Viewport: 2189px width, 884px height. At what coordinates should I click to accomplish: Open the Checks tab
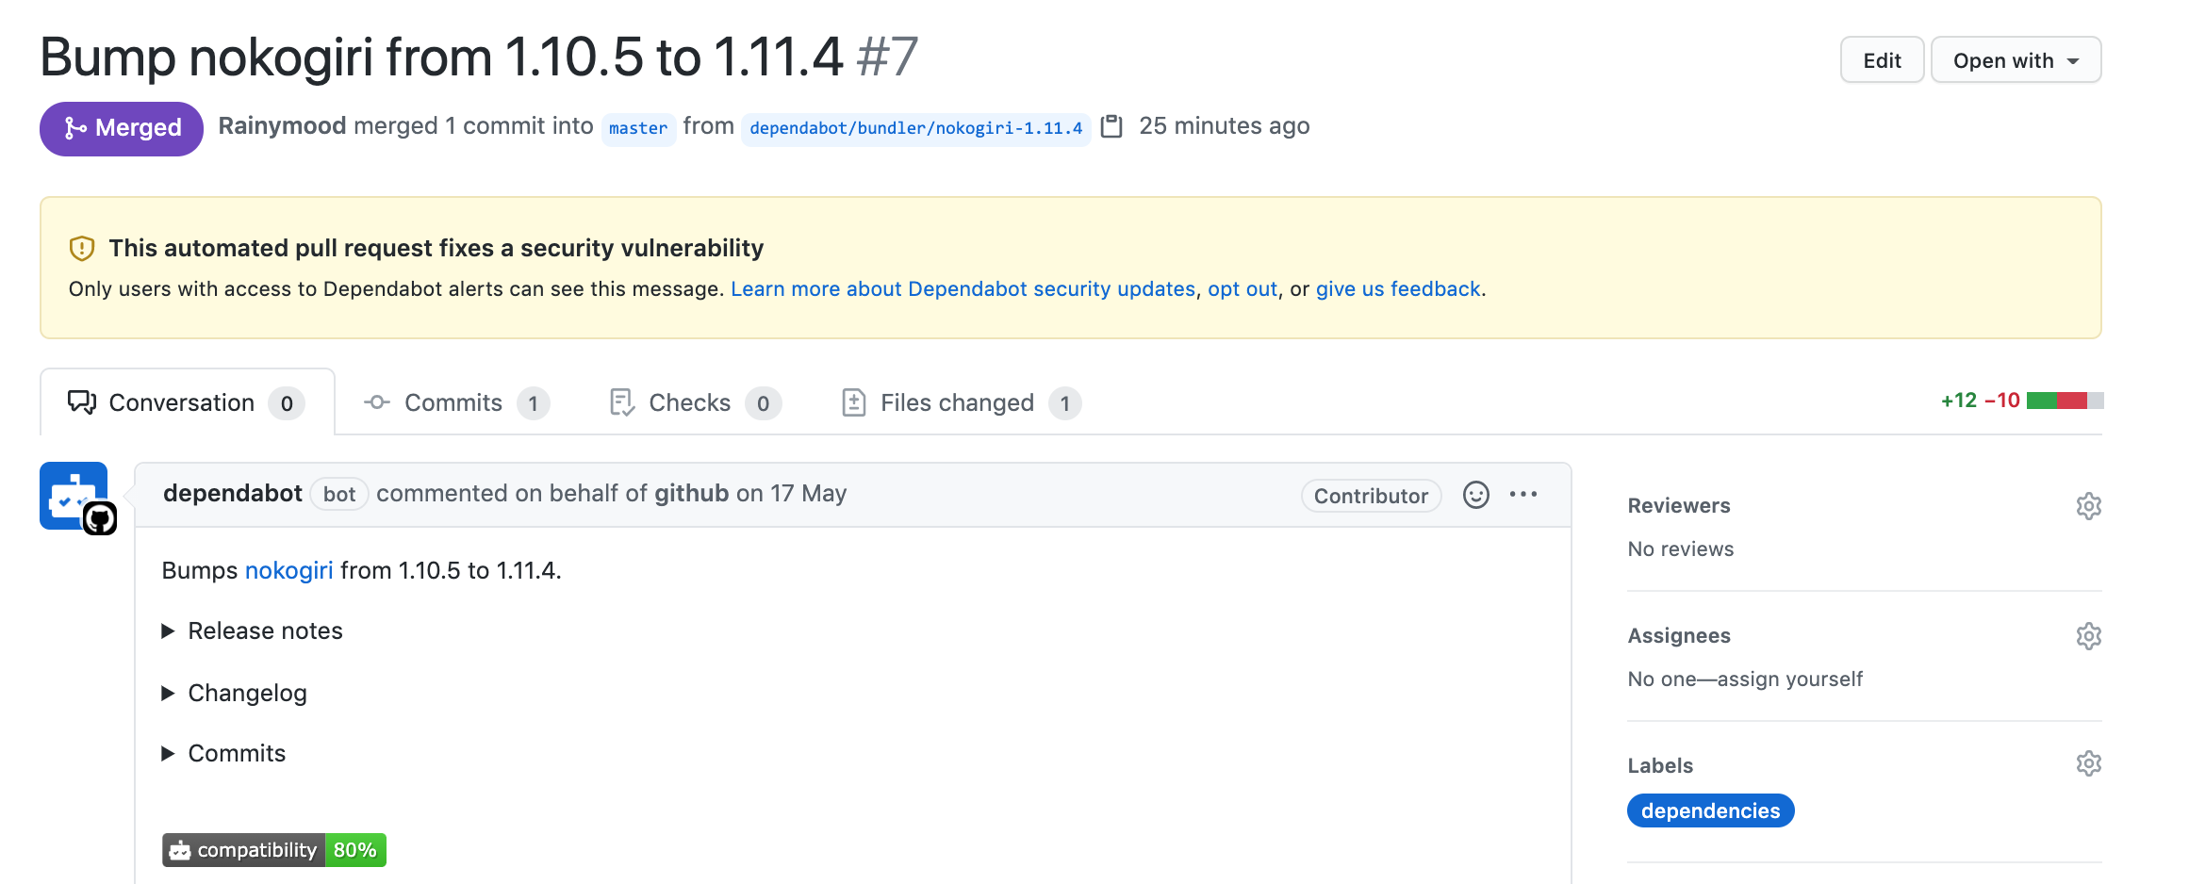click(695, 403)
